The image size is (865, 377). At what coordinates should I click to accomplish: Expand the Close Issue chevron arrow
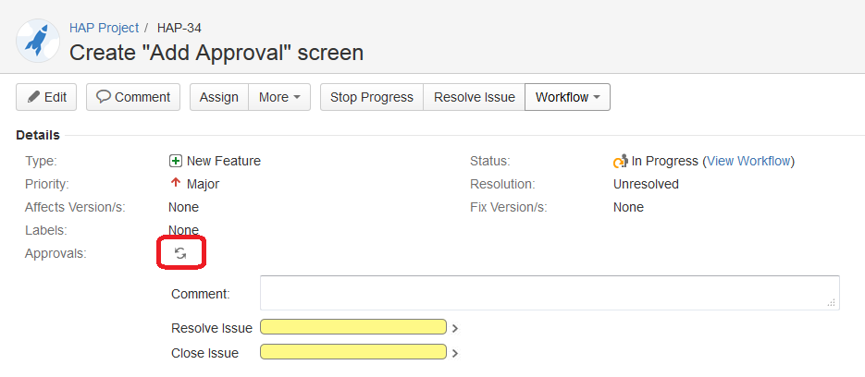point(455,353)
